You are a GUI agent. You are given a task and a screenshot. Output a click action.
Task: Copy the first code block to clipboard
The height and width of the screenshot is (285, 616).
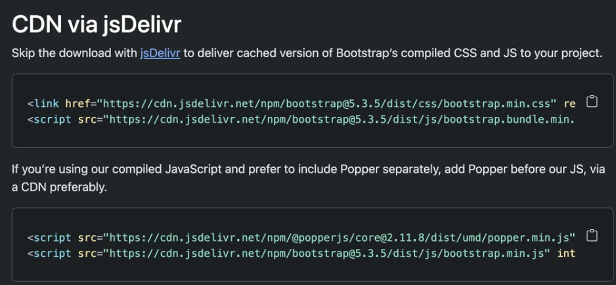click(592, 102)
